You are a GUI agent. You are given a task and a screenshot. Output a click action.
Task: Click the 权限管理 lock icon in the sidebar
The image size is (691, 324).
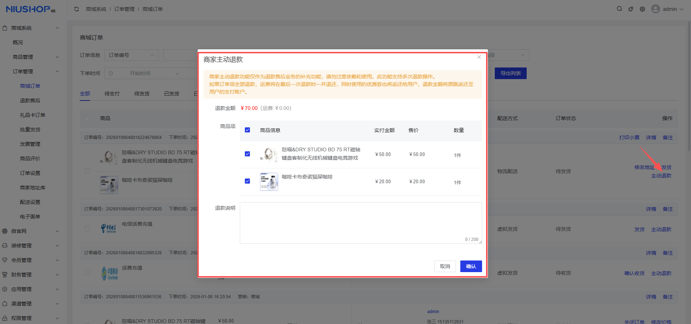click(5, 318)
